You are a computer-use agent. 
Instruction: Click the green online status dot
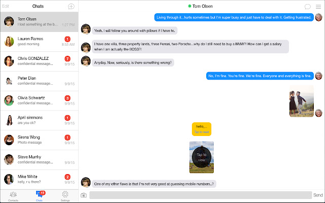click(x=189, y=6)
